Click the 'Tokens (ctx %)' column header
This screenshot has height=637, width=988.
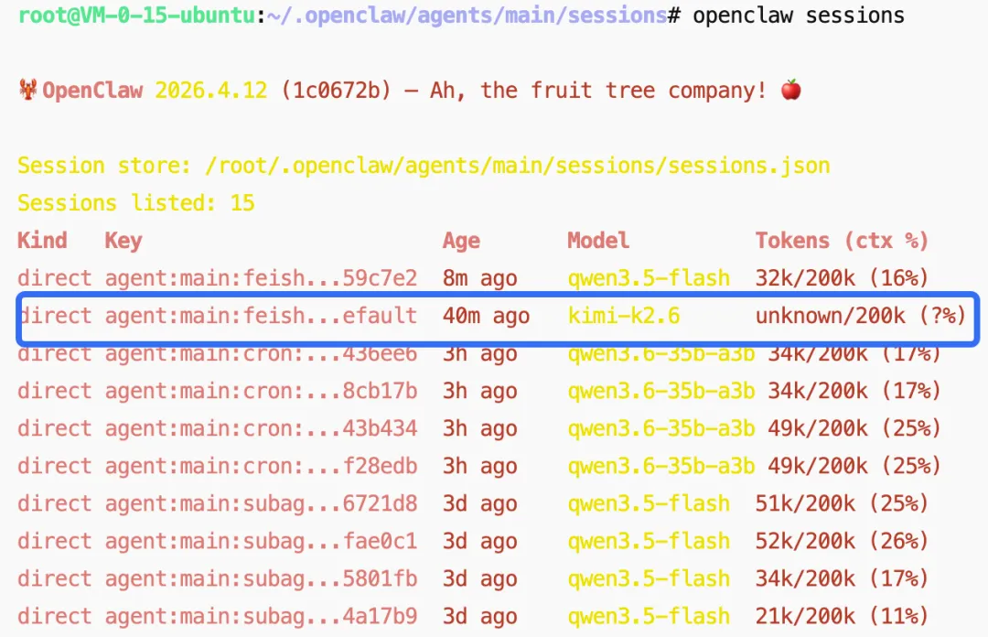(x=842, y=241)
